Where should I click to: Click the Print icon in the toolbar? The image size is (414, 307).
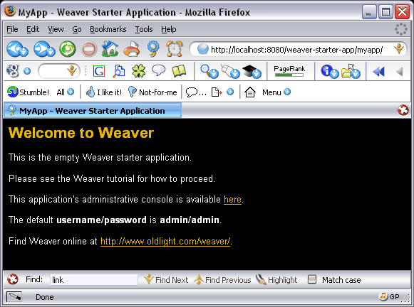(132, 49)
